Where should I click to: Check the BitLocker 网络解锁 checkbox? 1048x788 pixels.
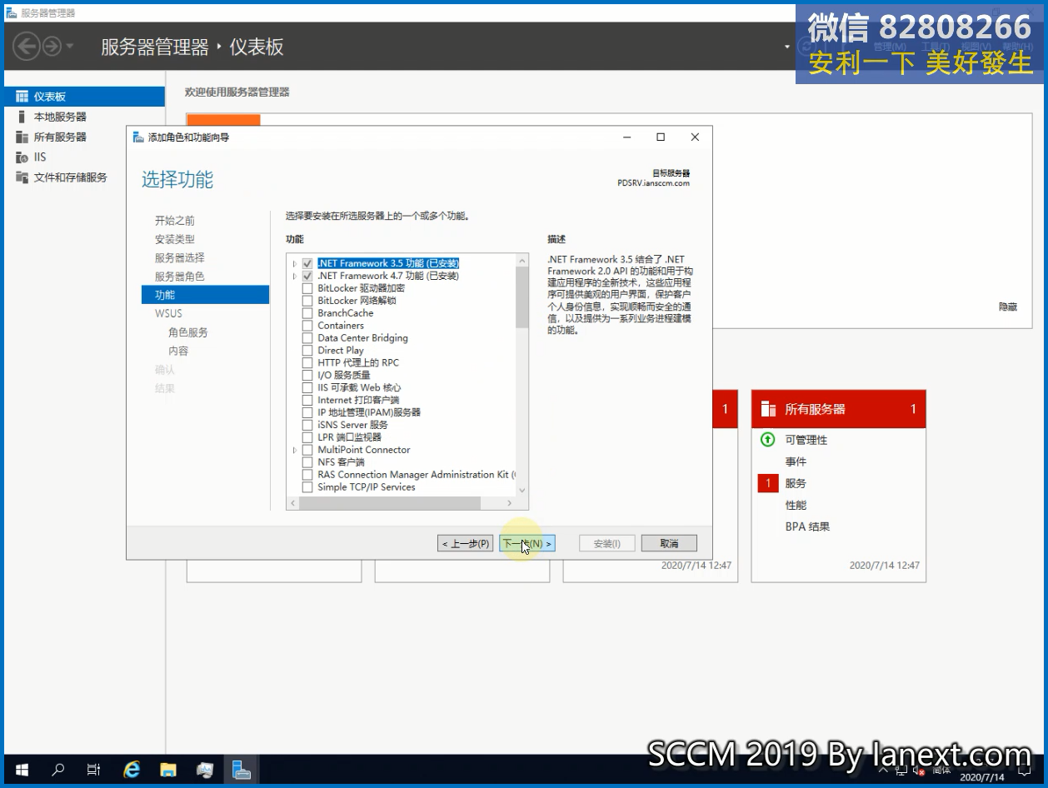click(x=307, y=301)
